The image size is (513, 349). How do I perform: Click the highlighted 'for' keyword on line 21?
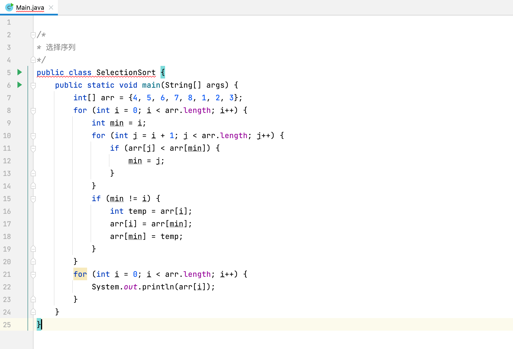click(x=80, y=274)
